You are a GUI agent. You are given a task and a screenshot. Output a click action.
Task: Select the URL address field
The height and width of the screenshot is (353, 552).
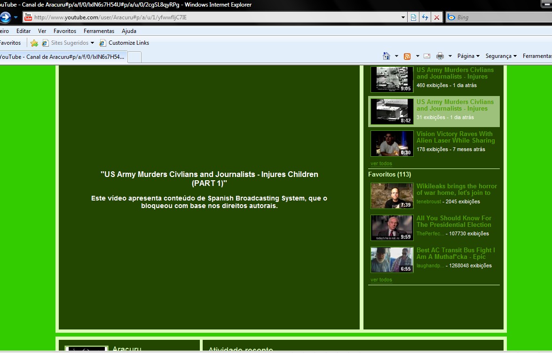(212, 17)
